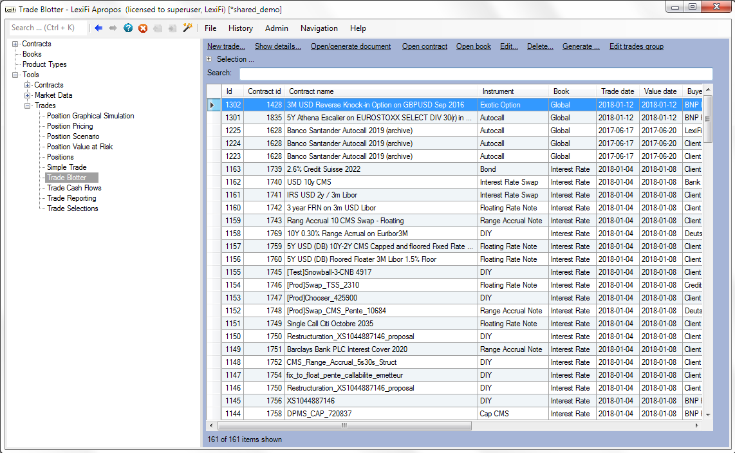Expand the Market Data tree node
The width and height of the screenshot is (735, 453).
coord(27,96)
